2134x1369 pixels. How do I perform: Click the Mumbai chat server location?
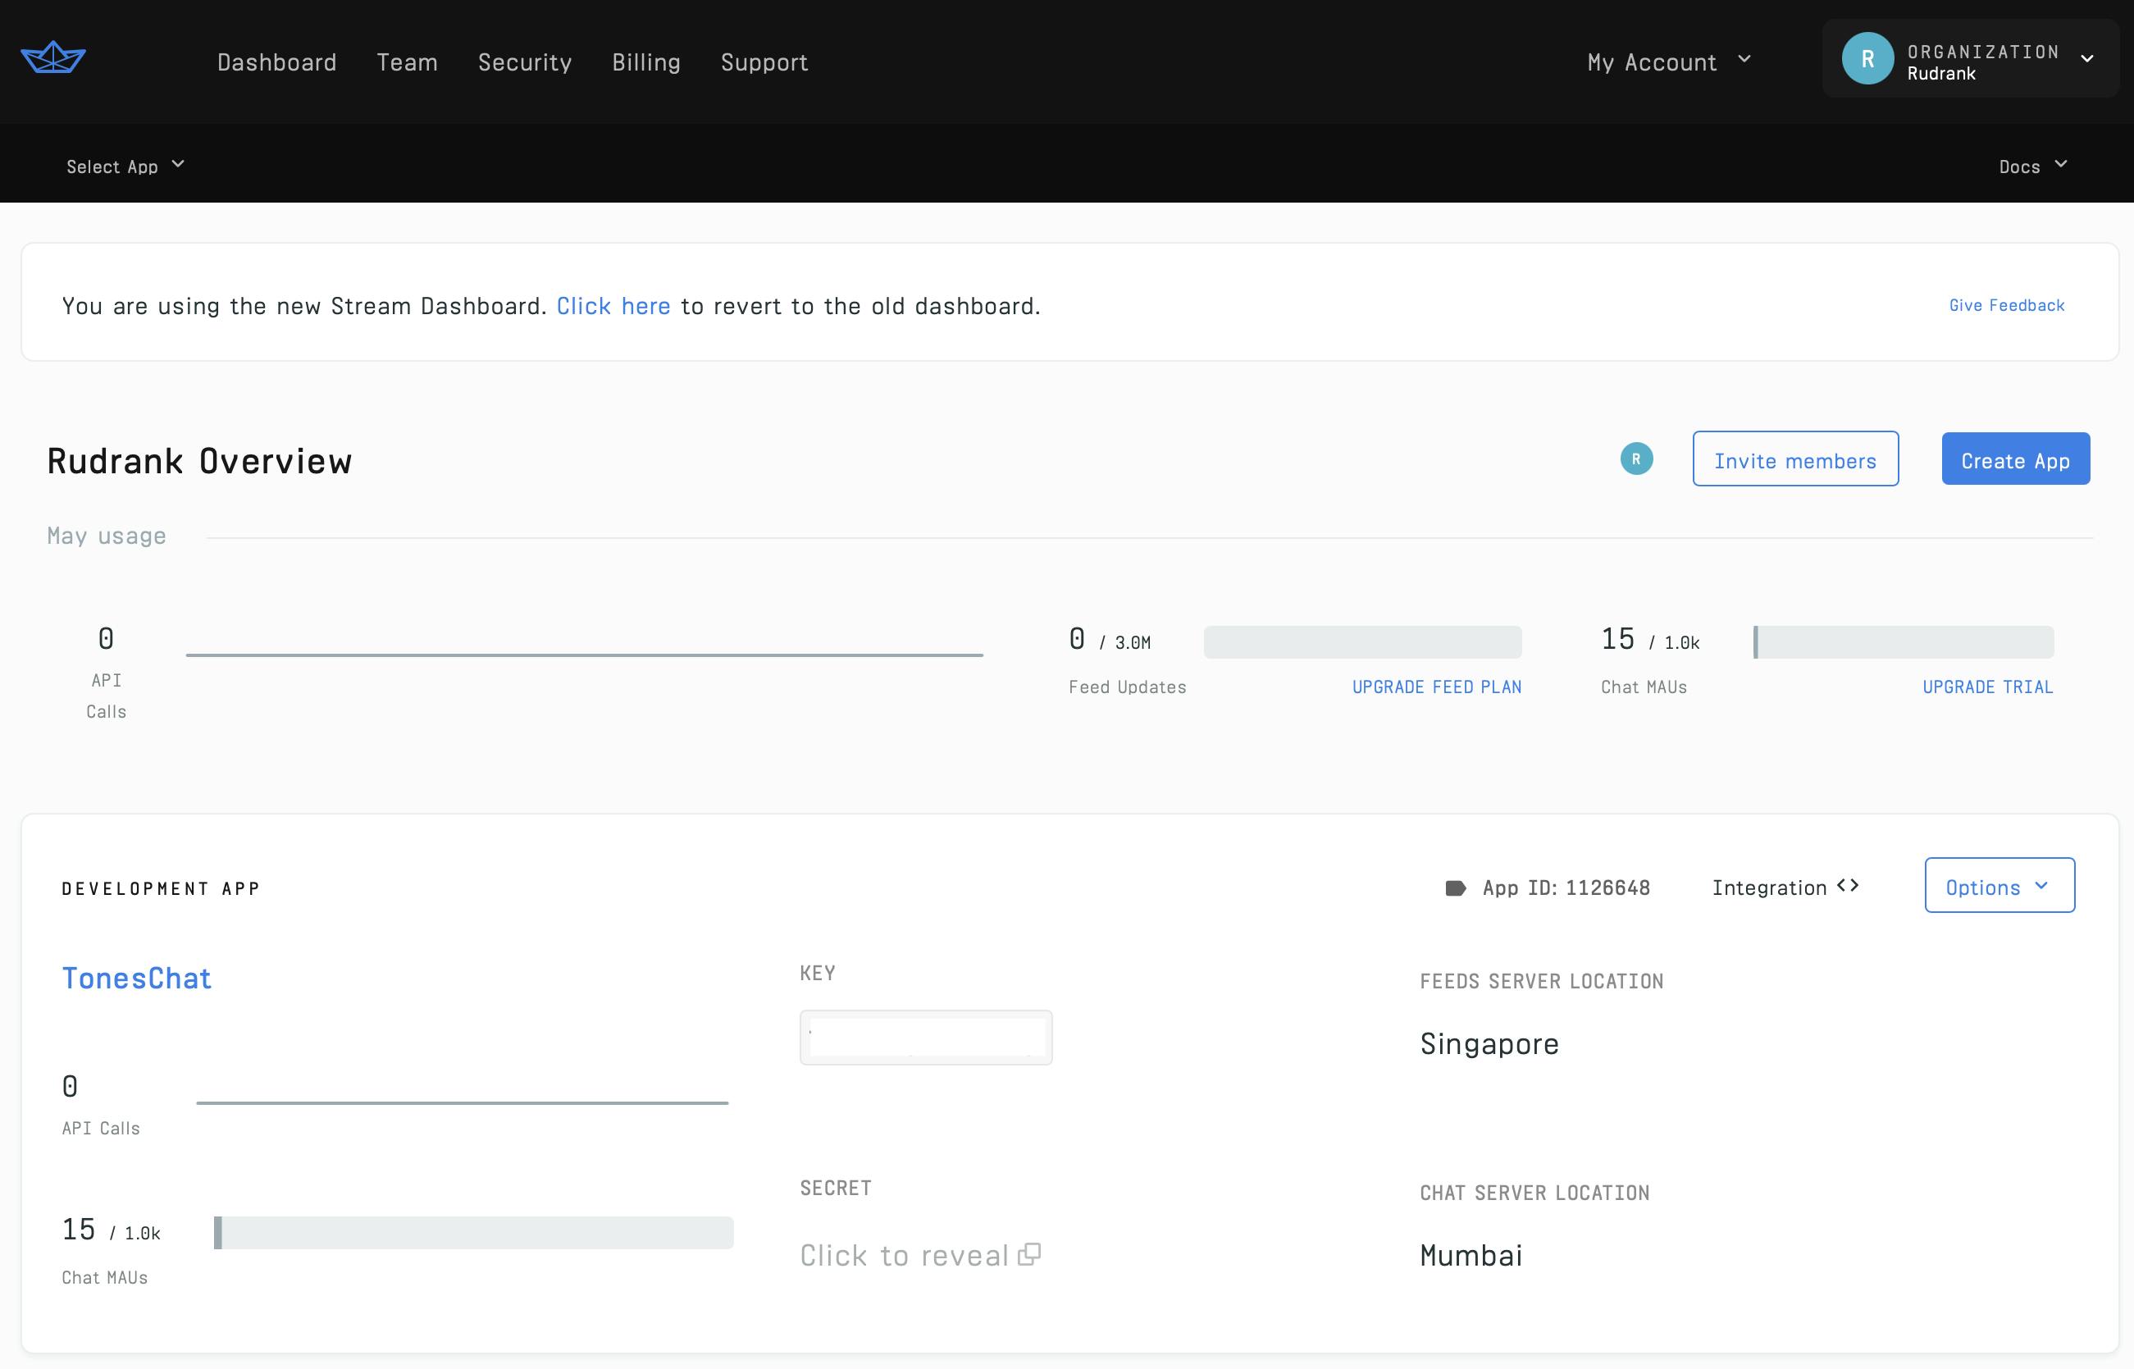tap(1471, 1255)
